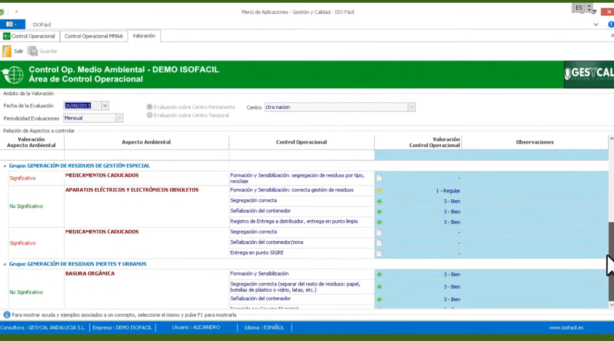Click green icon for BASURA Formación y Sensibilización

tap(379, 274)
